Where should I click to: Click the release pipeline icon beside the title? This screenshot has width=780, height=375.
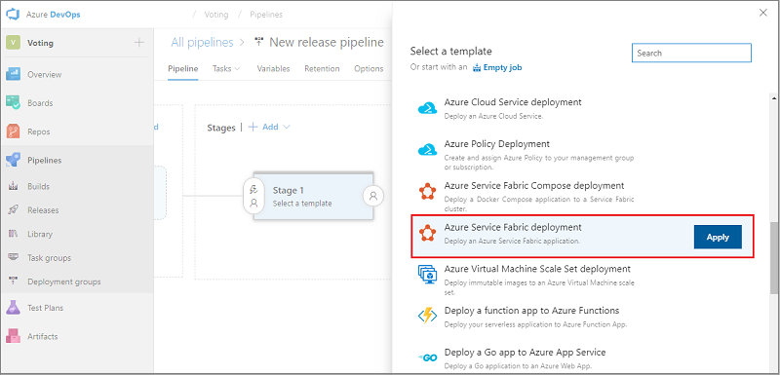tap(258, 42)
